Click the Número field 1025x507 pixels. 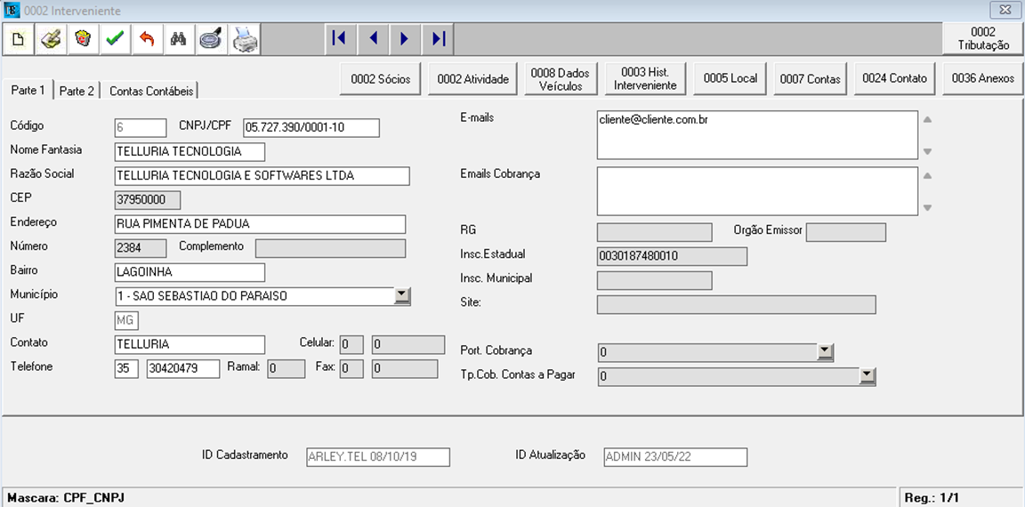141,248
